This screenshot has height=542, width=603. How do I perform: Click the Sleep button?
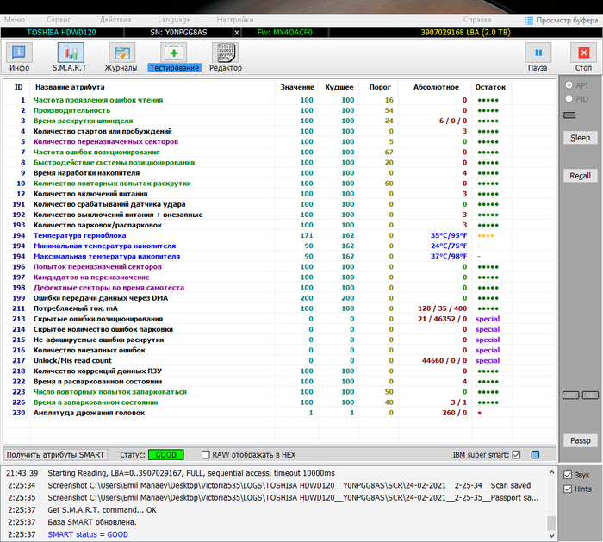pos(580,138)
